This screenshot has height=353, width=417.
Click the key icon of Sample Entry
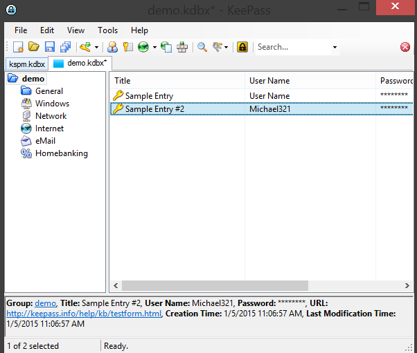[118, 95]
